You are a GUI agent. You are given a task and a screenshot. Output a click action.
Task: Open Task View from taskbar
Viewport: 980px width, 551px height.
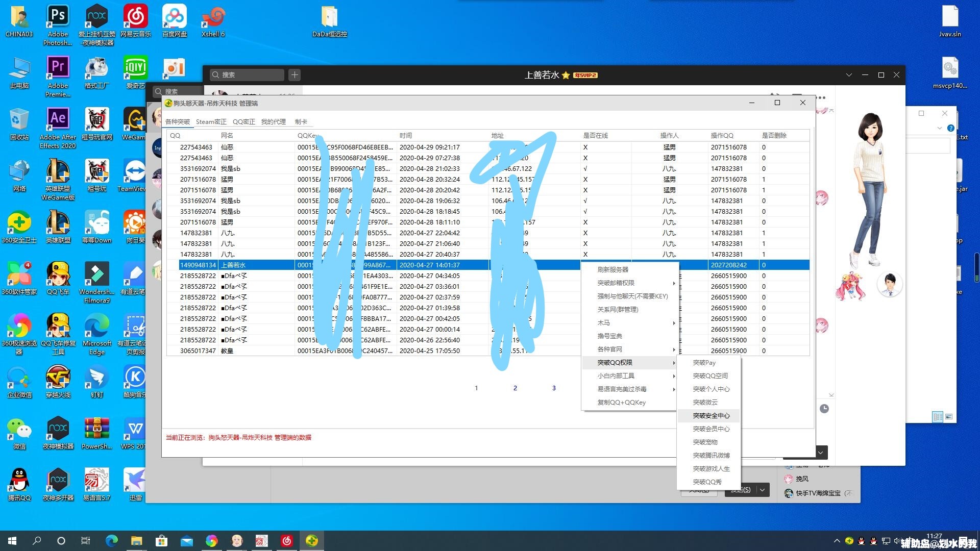[x=86, y=541]
